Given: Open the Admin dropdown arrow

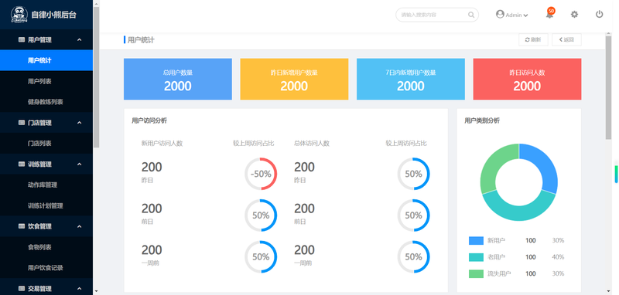Looking at the screenshot, I should (x=525, y=15).
